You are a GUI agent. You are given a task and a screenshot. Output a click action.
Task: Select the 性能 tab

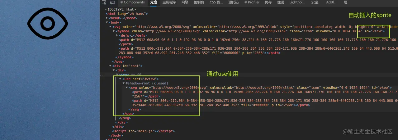tap(281, 2)
